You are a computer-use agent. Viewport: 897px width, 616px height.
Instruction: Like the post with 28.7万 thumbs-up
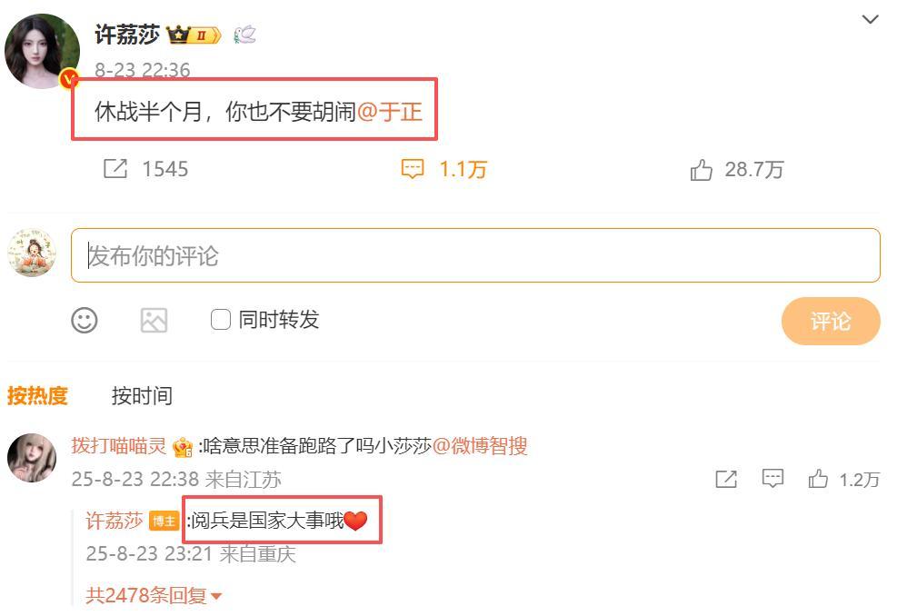click(701, 169)
